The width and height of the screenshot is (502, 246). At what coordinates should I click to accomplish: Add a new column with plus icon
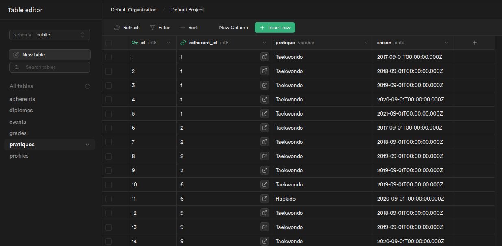coord(474,43)
